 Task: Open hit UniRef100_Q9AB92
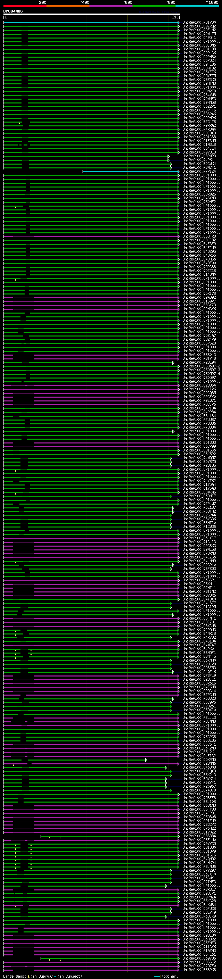pos(199,298)
